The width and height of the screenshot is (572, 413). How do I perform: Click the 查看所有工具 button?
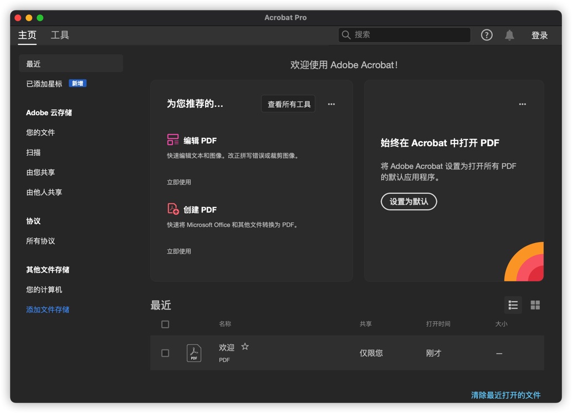point(289,104)
